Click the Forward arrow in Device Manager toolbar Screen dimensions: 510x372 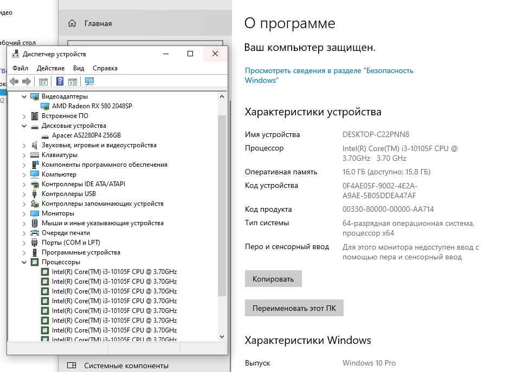click(27, 82)
